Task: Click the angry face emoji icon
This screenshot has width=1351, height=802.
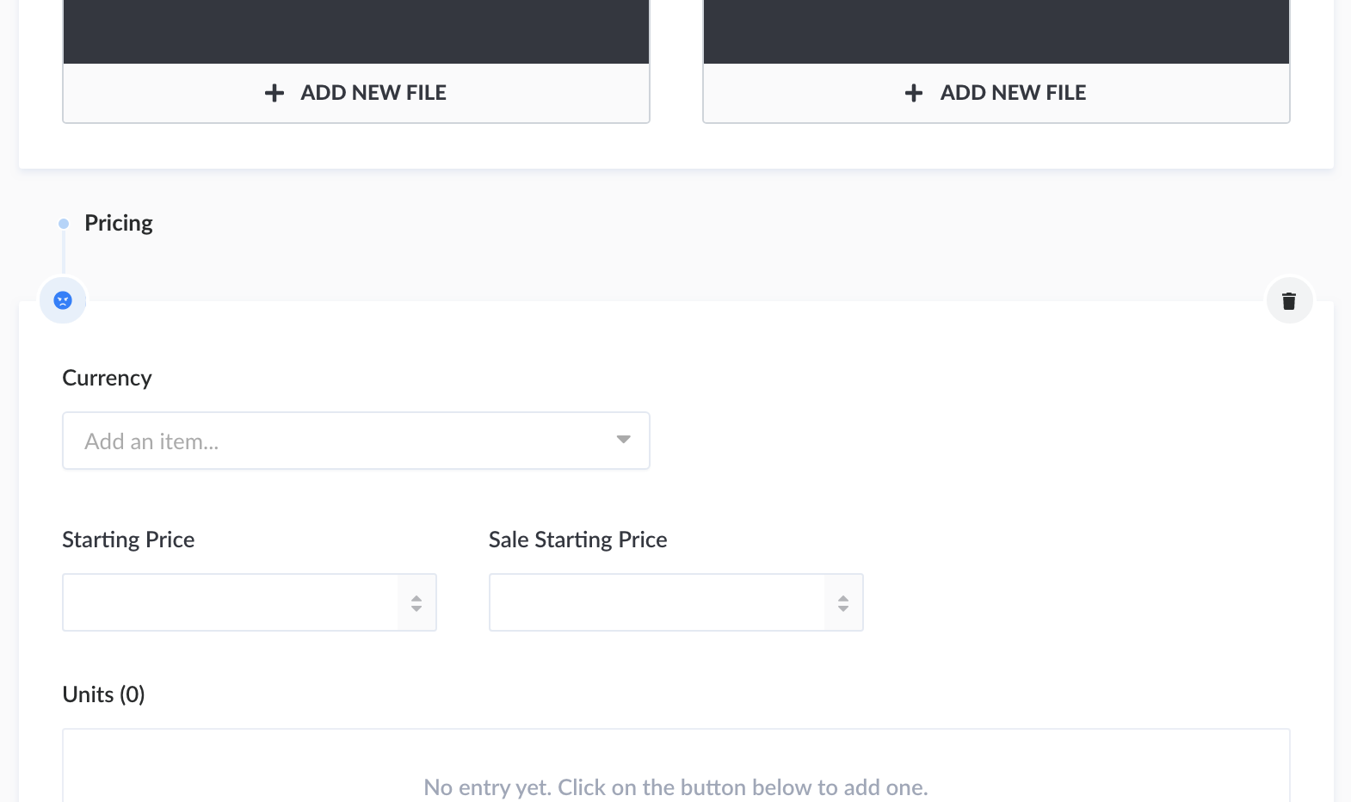Action: pos(62,300)
